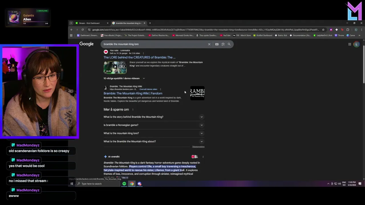Open the Mermaid Grotto bookmark
Viewport: 365px width, 205px height.
(182, 35)
